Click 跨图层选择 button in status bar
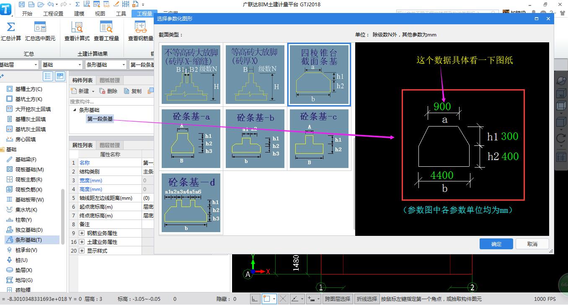 (337, 299)
